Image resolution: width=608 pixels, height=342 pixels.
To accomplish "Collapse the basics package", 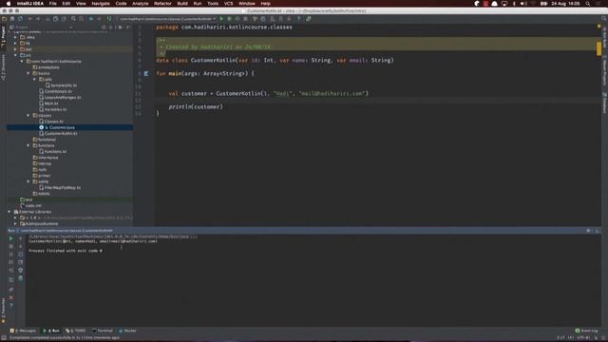I will coord(28,73).
